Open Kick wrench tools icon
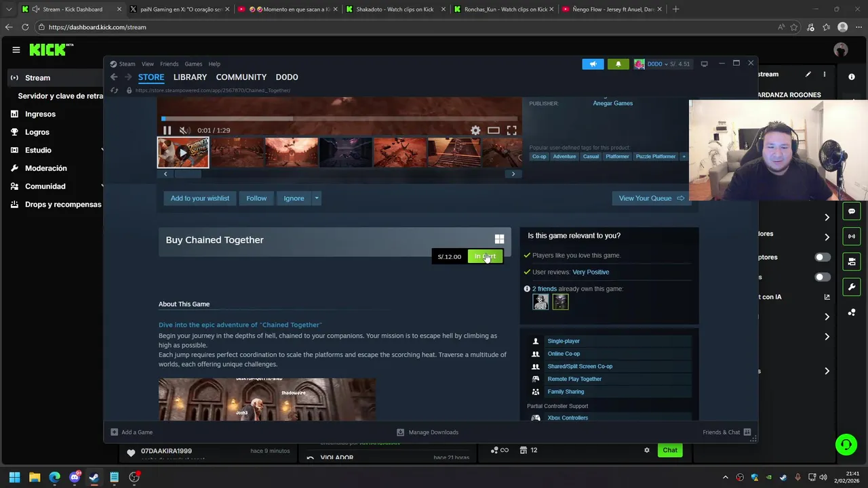Image resolution: width=868 pixels, height=488 pixels. [x=852, y=287]
